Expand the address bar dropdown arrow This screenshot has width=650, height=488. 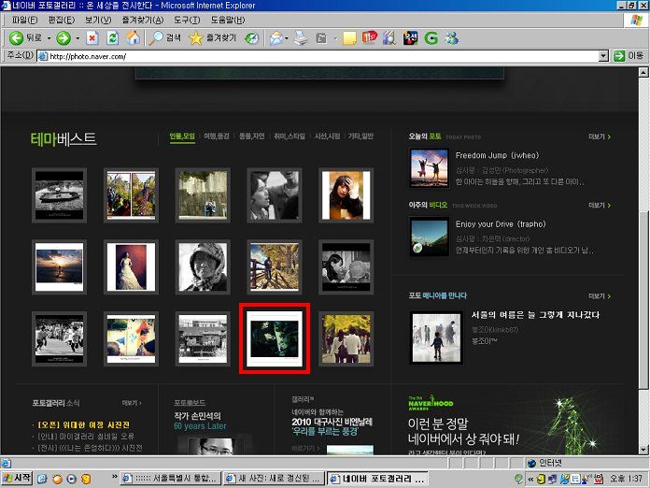(603, 55)
